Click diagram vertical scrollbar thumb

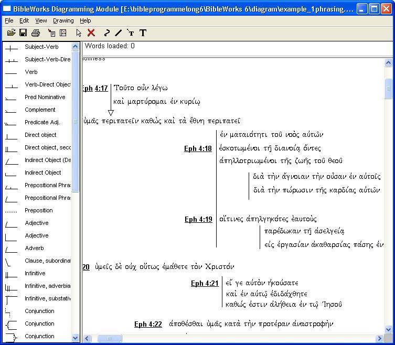[x=389, y=89]
